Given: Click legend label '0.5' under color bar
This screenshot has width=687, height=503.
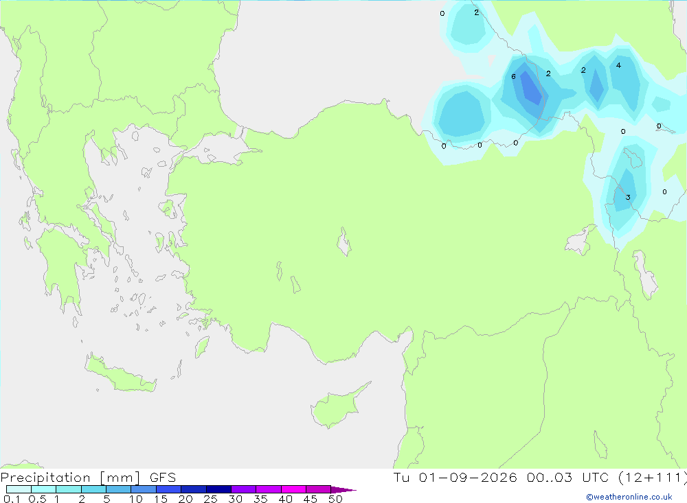Looking at the screenshot, I should tap(37, 499).
